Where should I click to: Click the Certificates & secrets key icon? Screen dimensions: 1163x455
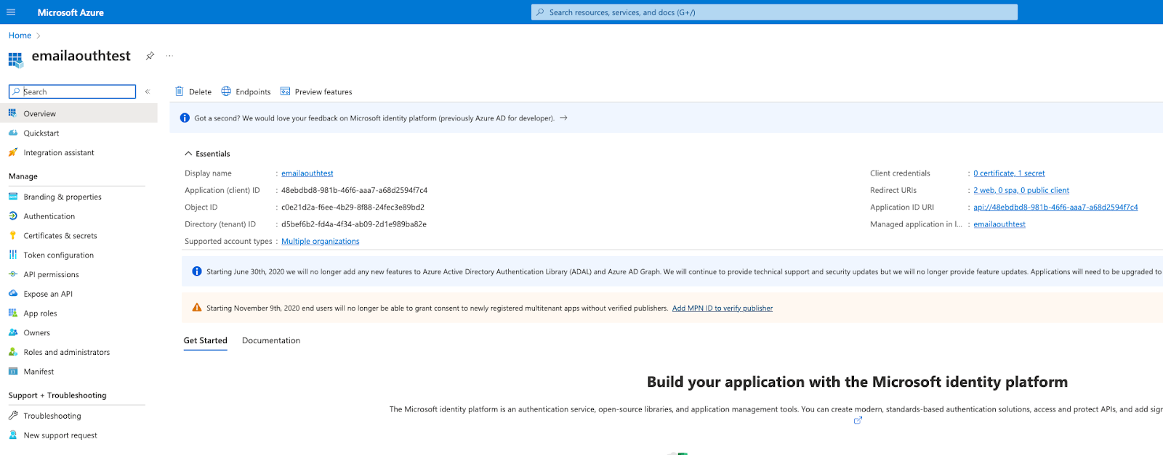[x=12, y=235]
